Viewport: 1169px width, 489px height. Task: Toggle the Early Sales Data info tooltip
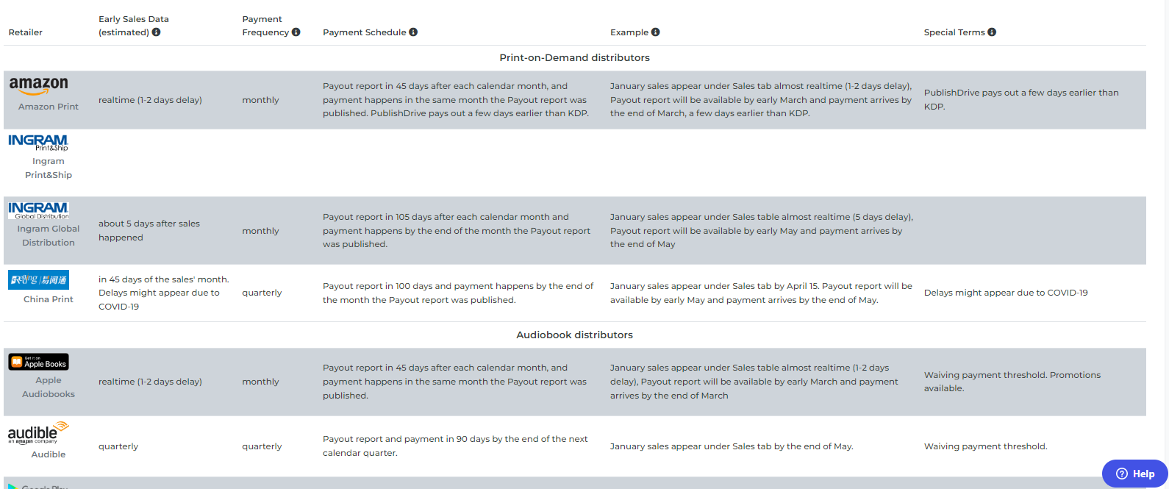pos(156,32)
